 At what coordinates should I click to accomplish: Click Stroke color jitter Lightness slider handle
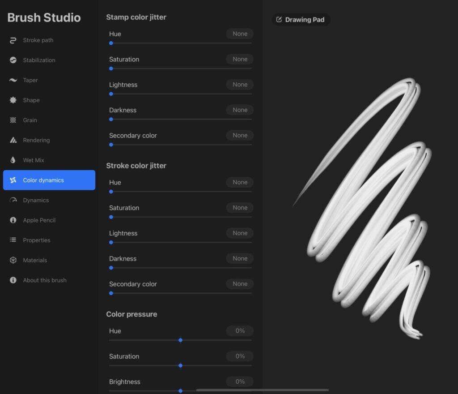point(111,242)
